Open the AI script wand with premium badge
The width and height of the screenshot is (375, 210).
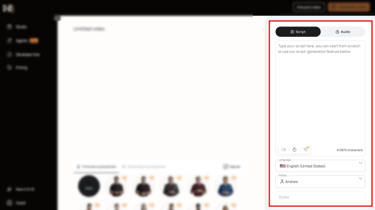pyautogui.click(x=305, y=149)
